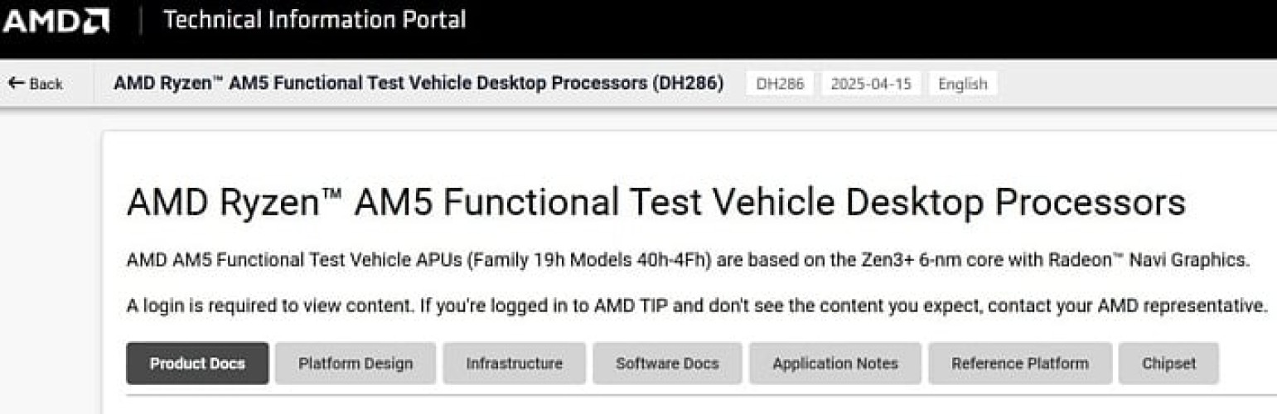This screenshot has width=1277, height=414.
Task: Select the Infrastructure tab
Action: click(x=514, y=363)
